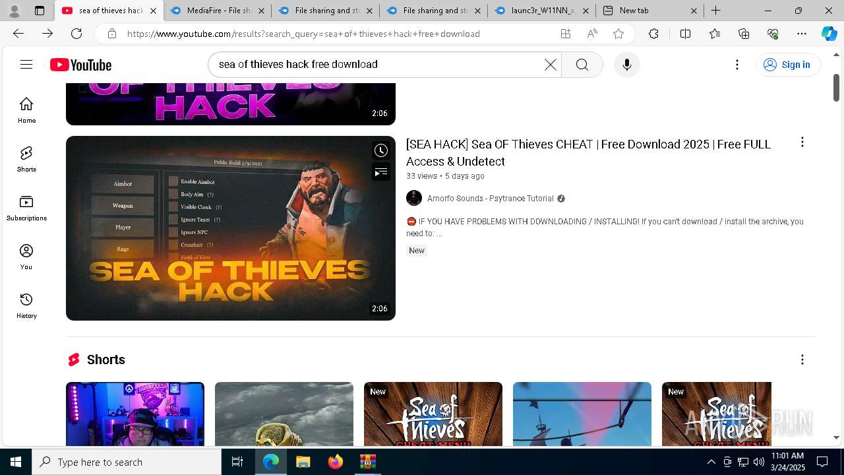This screenshot has width=844, height=475.
Task: Click the browser address bar URL
Action: pos(303,34)
